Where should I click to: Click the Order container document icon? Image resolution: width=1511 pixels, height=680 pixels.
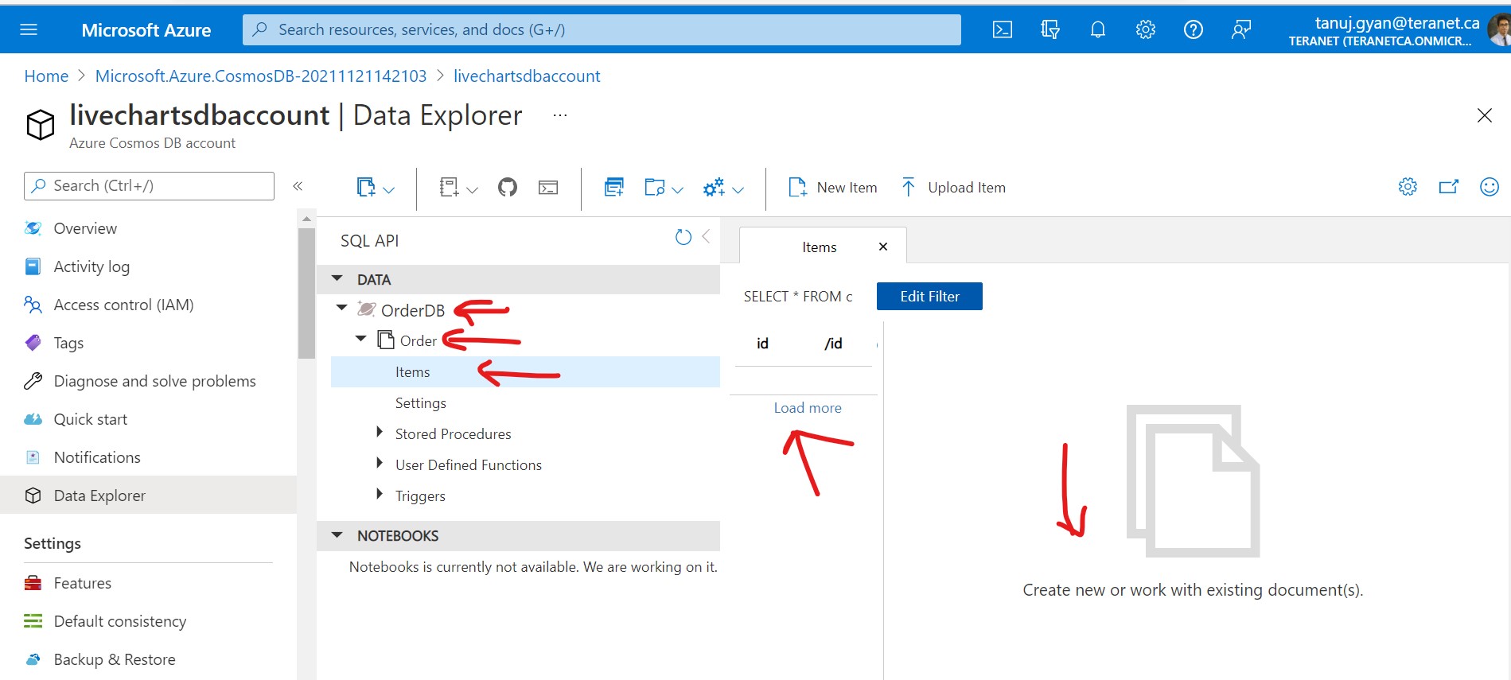click(x=386, y=340)
